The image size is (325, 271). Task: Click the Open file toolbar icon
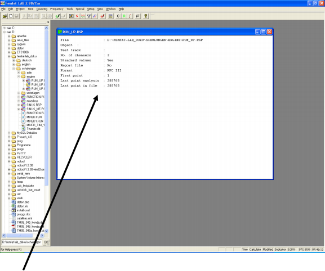click(5, 16)
